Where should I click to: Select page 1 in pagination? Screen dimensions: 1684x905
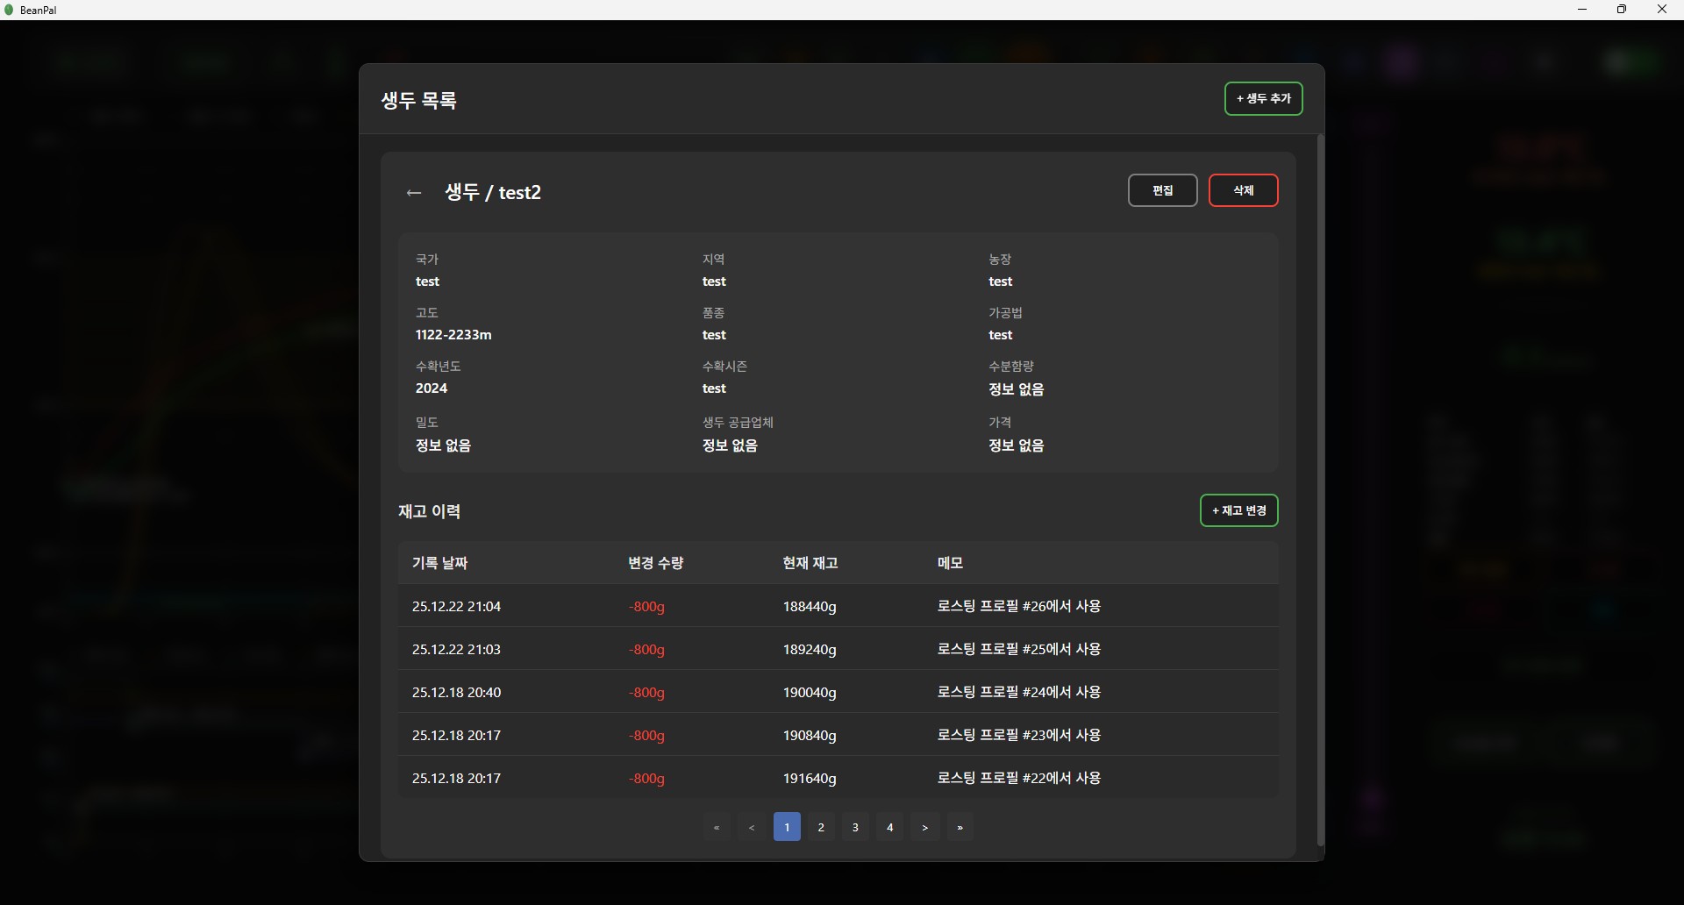pyautogui.click(x=787, y=827)
